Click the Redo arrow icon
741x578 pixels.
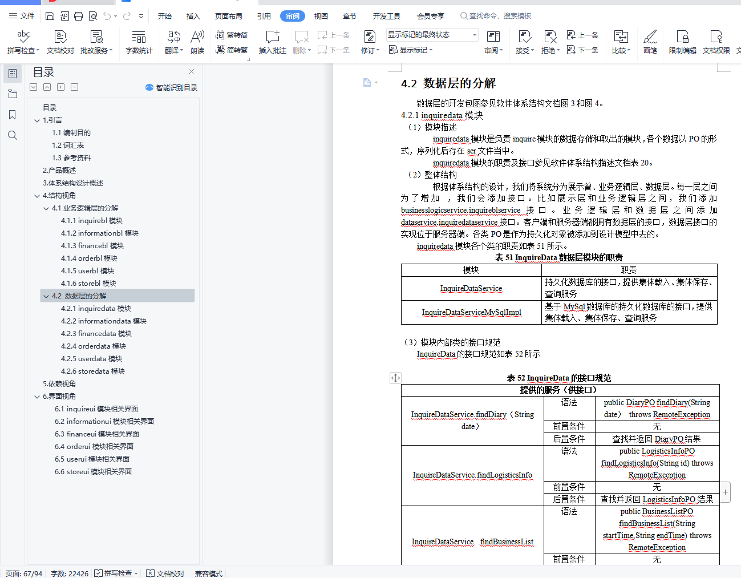[127, 16]
